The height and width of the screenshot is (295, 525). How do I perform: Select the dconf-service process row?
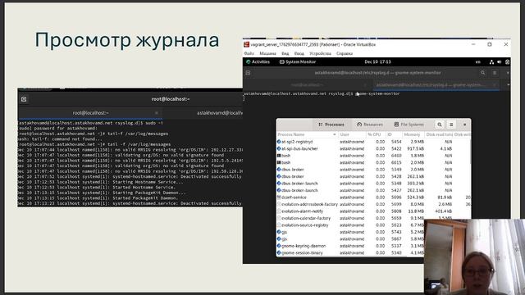point(373,197)
